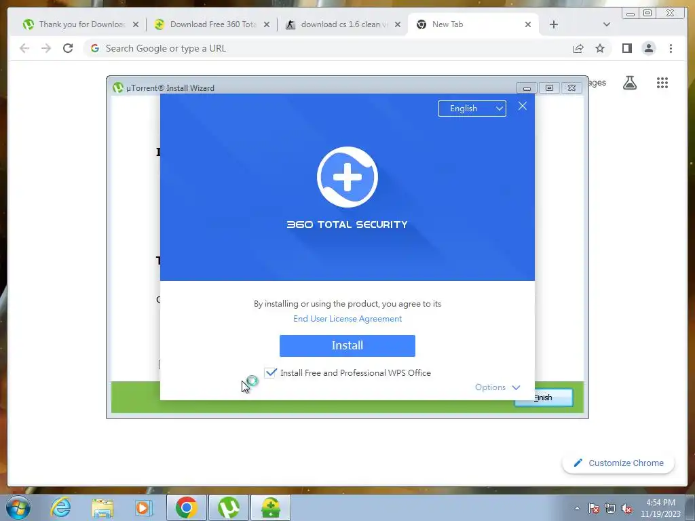This screenshot has width=695, height=521.
Task: Click the 360 installer taskbar icon
Action: 271,507
